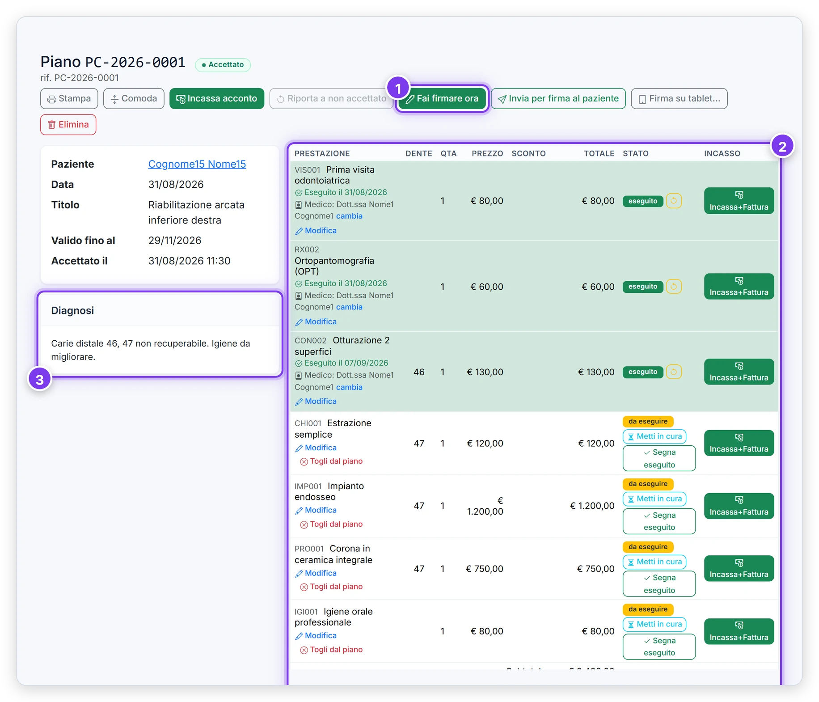Click Incassa+Fattura for Otturazione 2 superfici
This screenshot has height=702, width=819.
tap(739, 372)
